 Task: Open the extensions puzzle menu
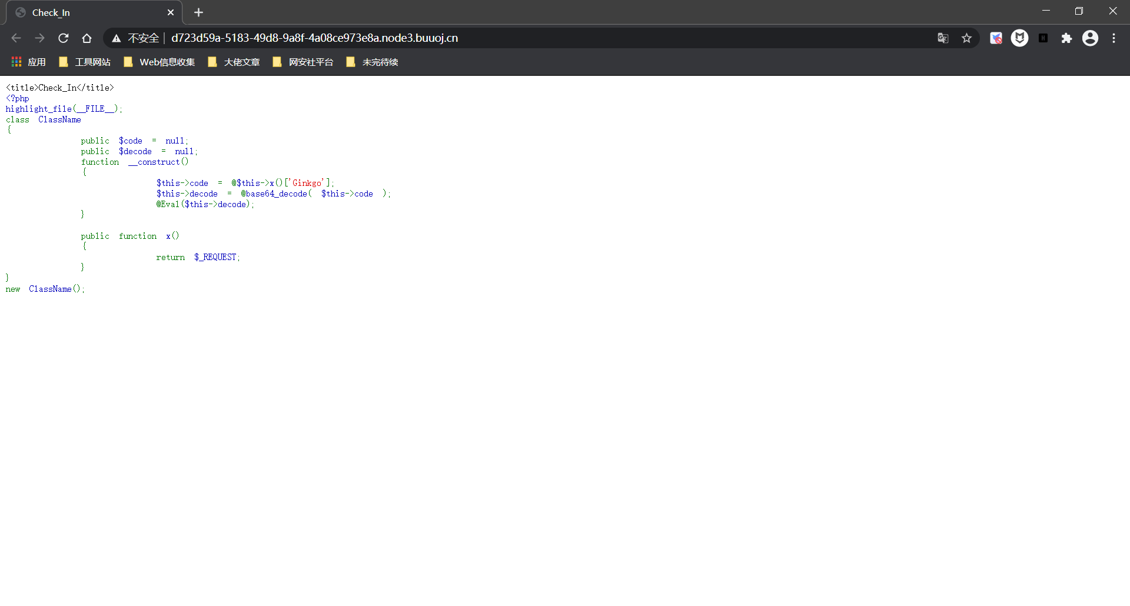(1066, 38)
